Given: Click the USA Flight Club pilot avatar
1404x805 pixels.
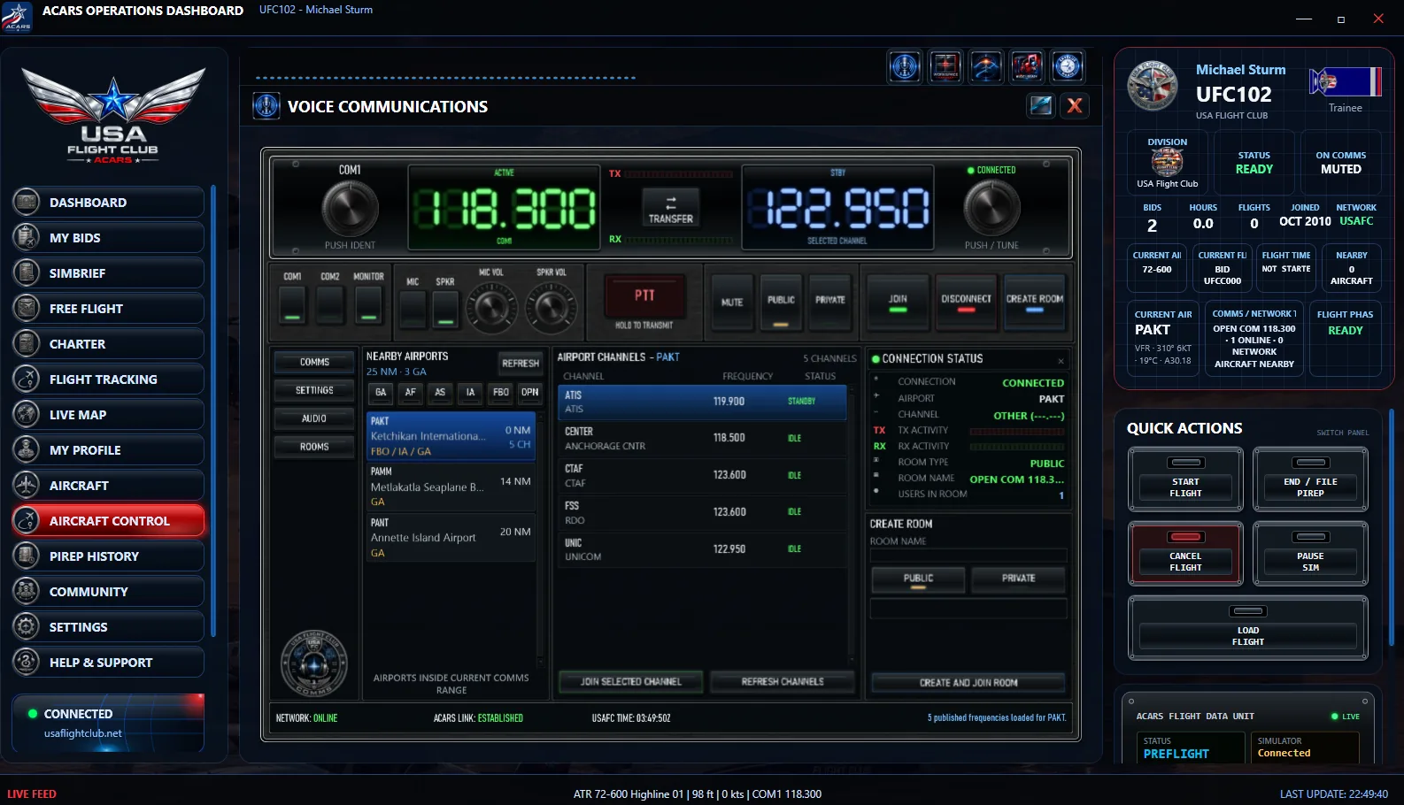Looking at the screenshot, I should tap(1153, 86).
